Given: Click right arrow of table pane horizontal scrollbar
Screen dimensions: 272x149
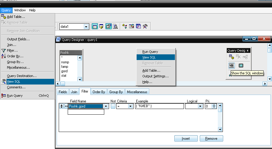Looking at the screenshot, I should point(265,84).
